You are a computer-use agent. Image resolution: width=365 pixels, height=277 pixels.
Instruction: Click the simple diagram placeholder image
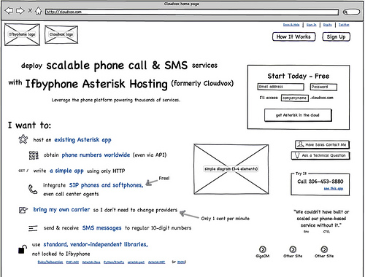pyautogui.click(x=231, y=169)
